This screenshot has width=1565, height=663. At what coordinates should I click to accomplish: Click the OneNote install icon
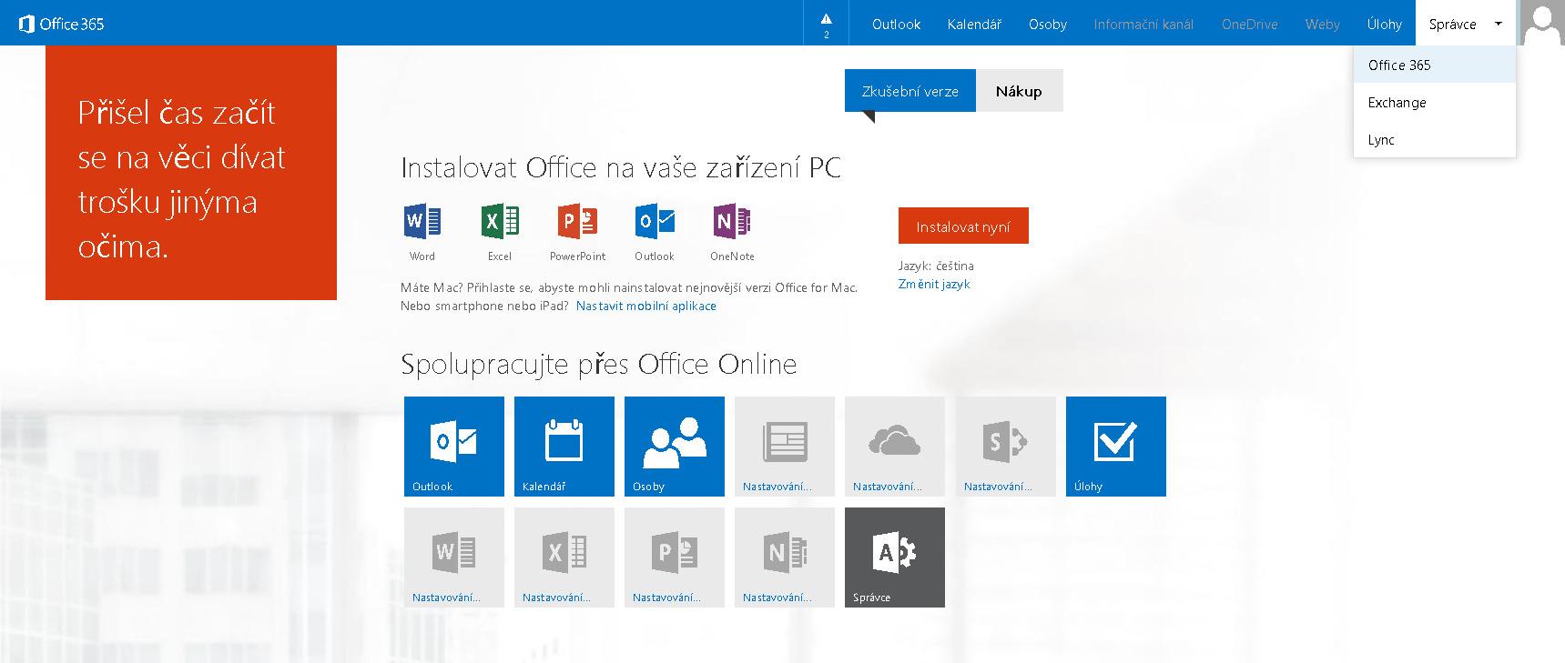point(732,222)
